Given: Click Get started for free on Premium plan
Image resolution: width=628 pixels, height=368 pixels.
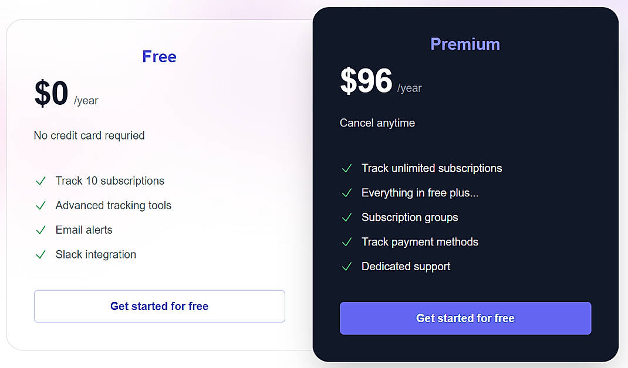Looking at the screenshot, I should (x=465, y=318).
